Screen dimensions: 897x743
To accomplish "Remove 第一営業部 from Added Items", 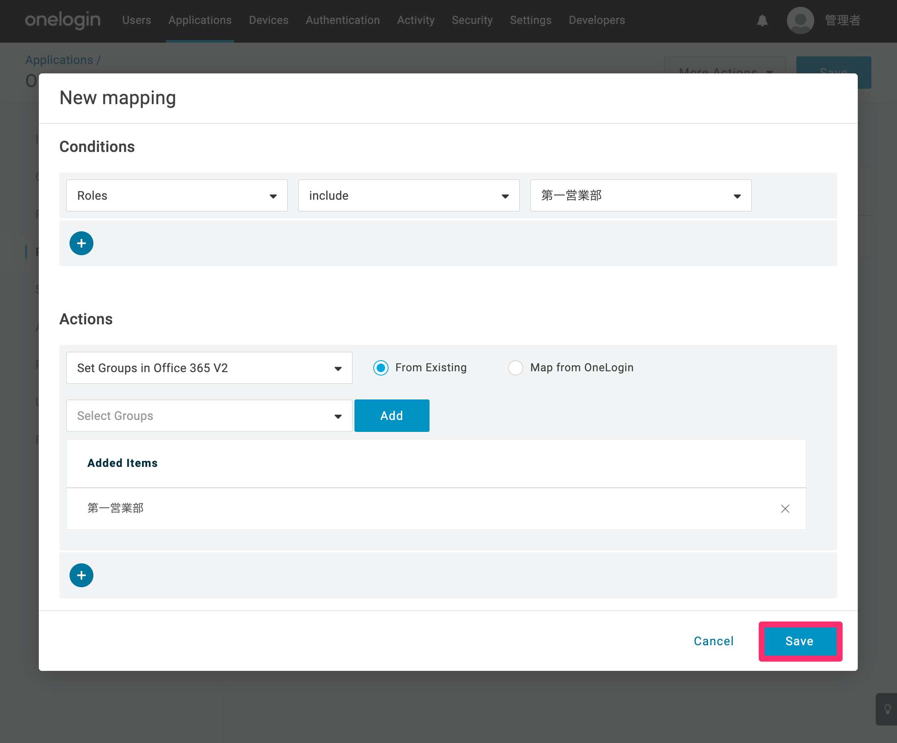I will pos(785,508).
